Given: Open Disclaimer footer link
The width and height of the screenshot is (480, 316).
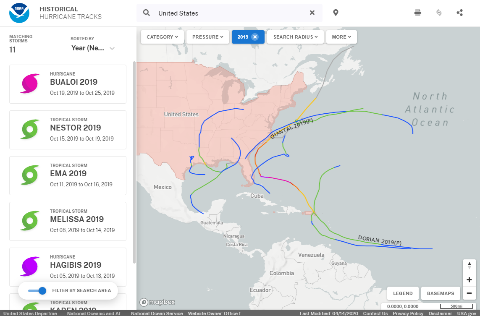Looking at the screenshot, I should coord(440,313).
